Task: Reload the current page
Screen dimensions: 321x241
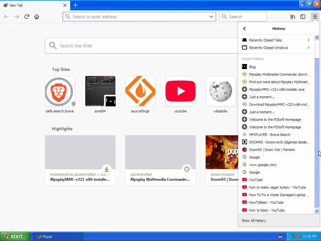Action: click(27, 17)
